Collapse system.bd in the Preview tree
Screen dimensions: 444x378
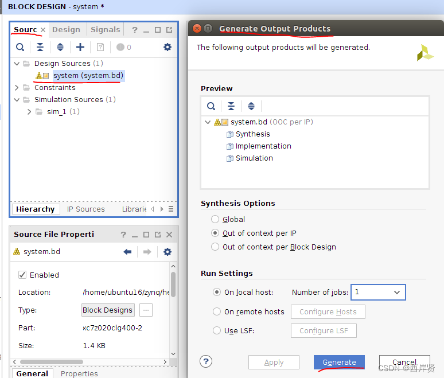[208, 122]
